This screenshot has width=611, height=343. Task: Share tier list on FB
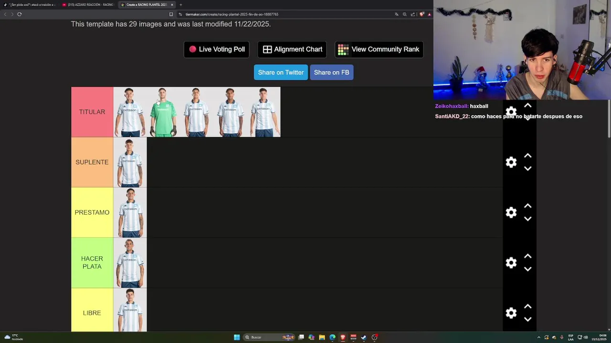332,72
